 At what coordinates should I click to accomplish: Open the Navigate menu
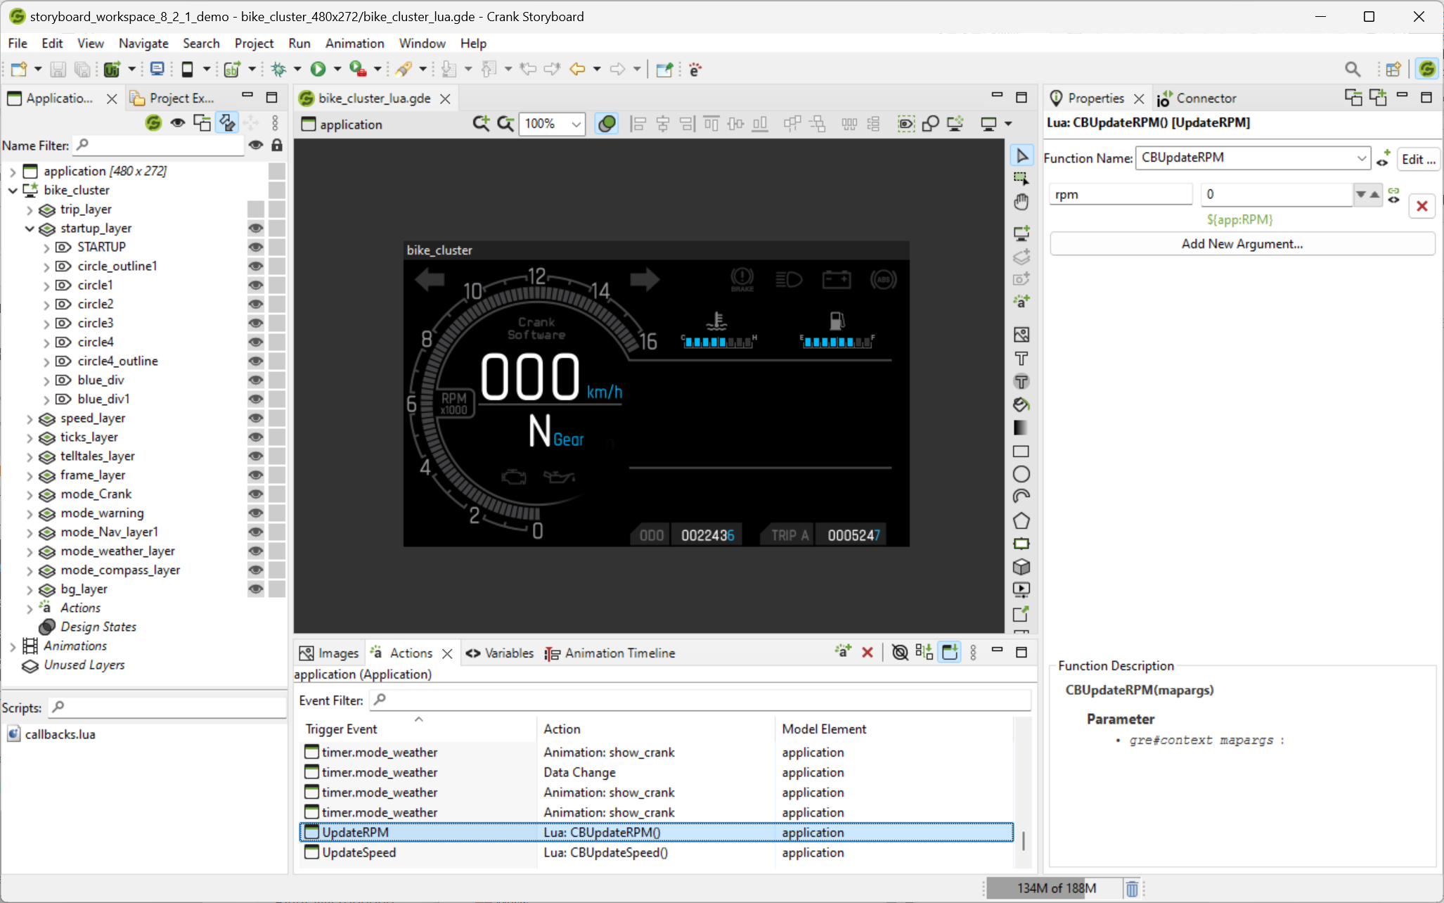pos(143,43)
